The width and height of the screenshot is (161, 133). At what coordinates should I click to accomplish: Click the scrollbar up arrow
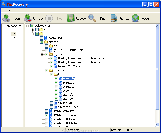point(157,26)
